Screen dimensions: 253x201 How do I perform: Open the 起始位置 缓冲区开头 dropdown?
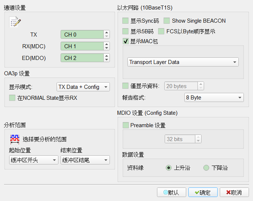(34, 160)
